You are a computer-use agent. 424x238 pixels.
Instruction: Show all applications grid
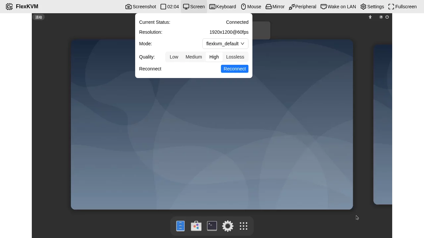(x=243, y=226)
